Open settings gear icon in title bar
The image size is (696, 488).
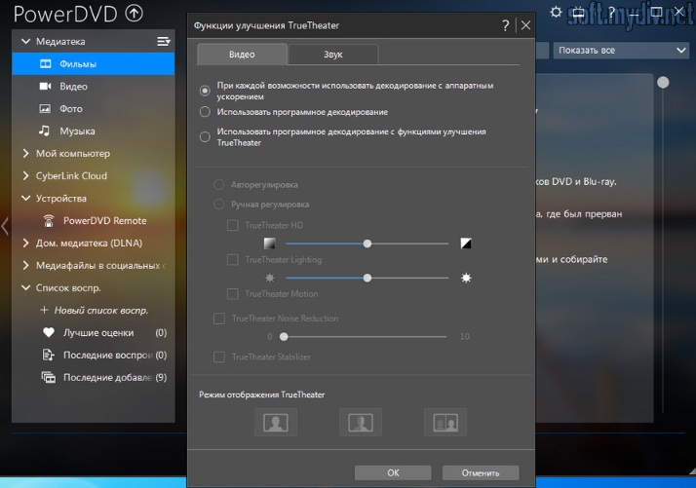tap(556, 13)
